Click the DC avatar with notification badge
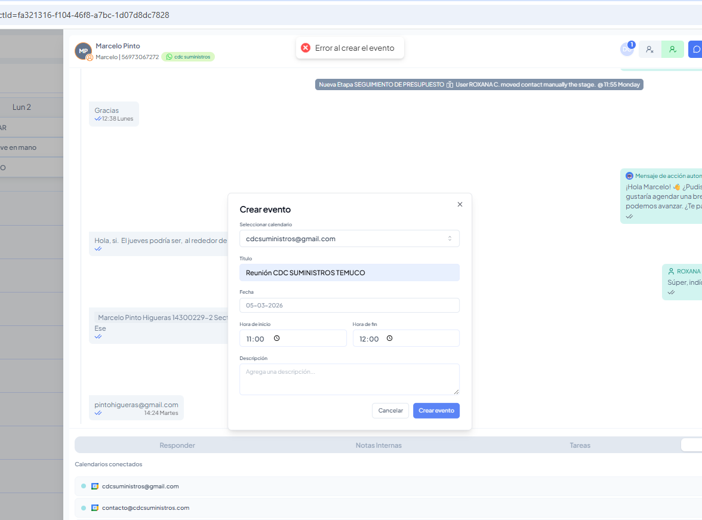702x520 pixels. tap(627, 50)
